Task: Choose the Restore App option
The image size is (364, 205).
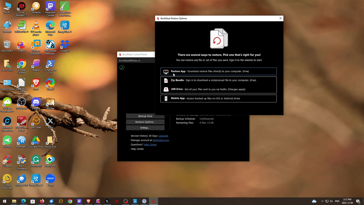Action: (218, 71)
